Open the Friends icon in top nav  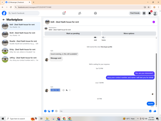(80, 13)
